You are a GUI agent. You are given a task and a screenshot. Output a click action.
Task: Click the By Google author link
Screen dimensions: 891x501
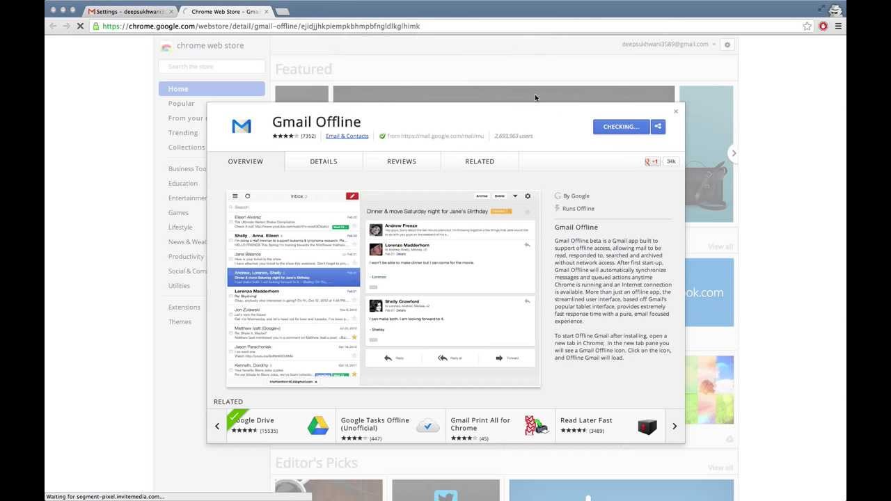[x=576, y=196]
